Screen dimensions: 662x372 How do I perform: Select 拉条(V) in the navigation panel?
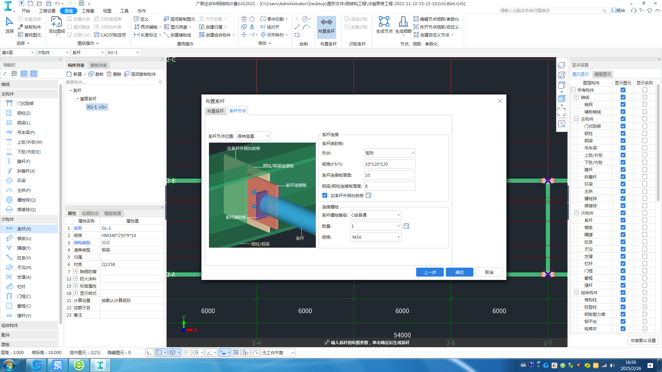pos(24,258)
